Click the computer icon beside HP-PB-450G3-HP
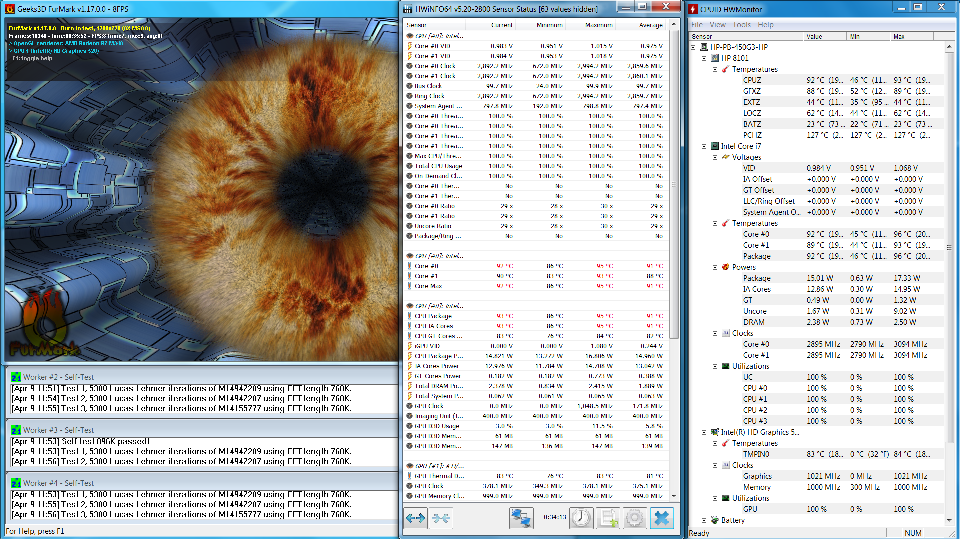 pos(704,47)
